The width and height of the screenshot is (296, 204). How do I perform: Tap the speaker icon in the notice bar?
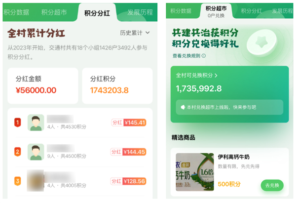click(x=182, y=107)
